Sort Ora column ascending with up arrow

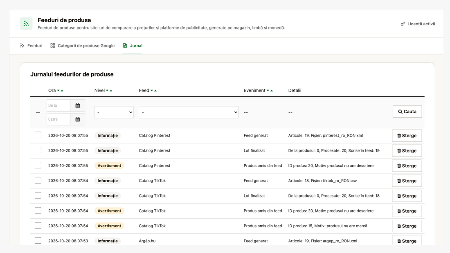[62, 91]
